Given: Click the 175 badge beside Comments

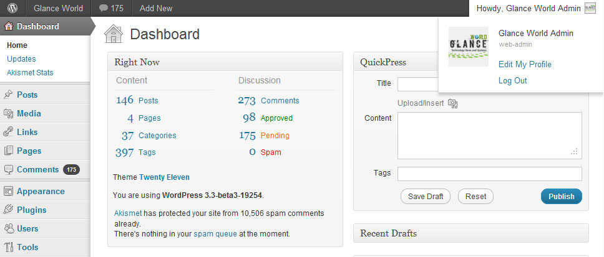Looking at the screenshot, I should pos(71,169).
